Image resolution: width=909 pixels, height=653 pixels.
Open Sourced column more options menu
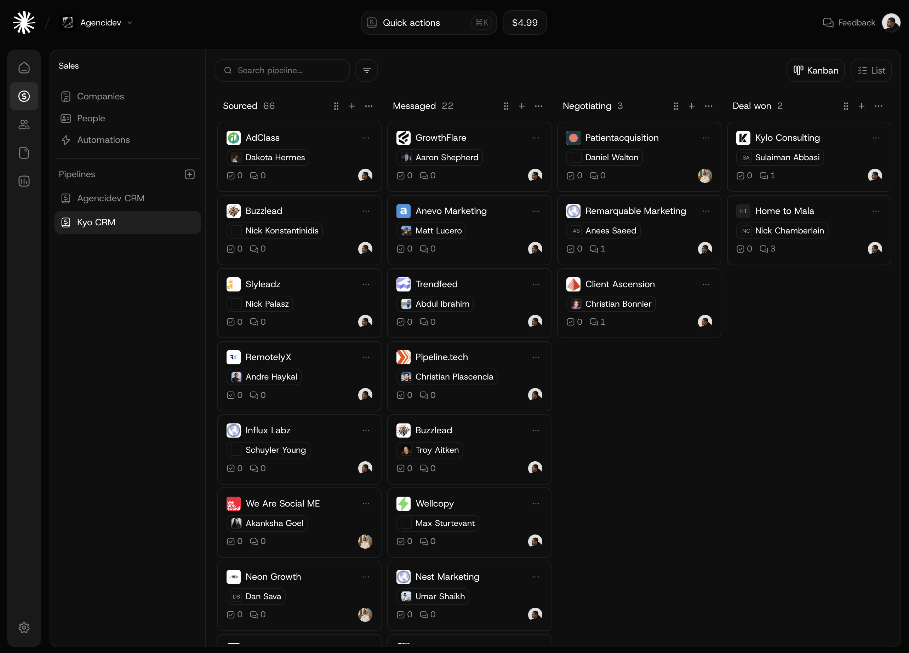(x=369, y=106)
